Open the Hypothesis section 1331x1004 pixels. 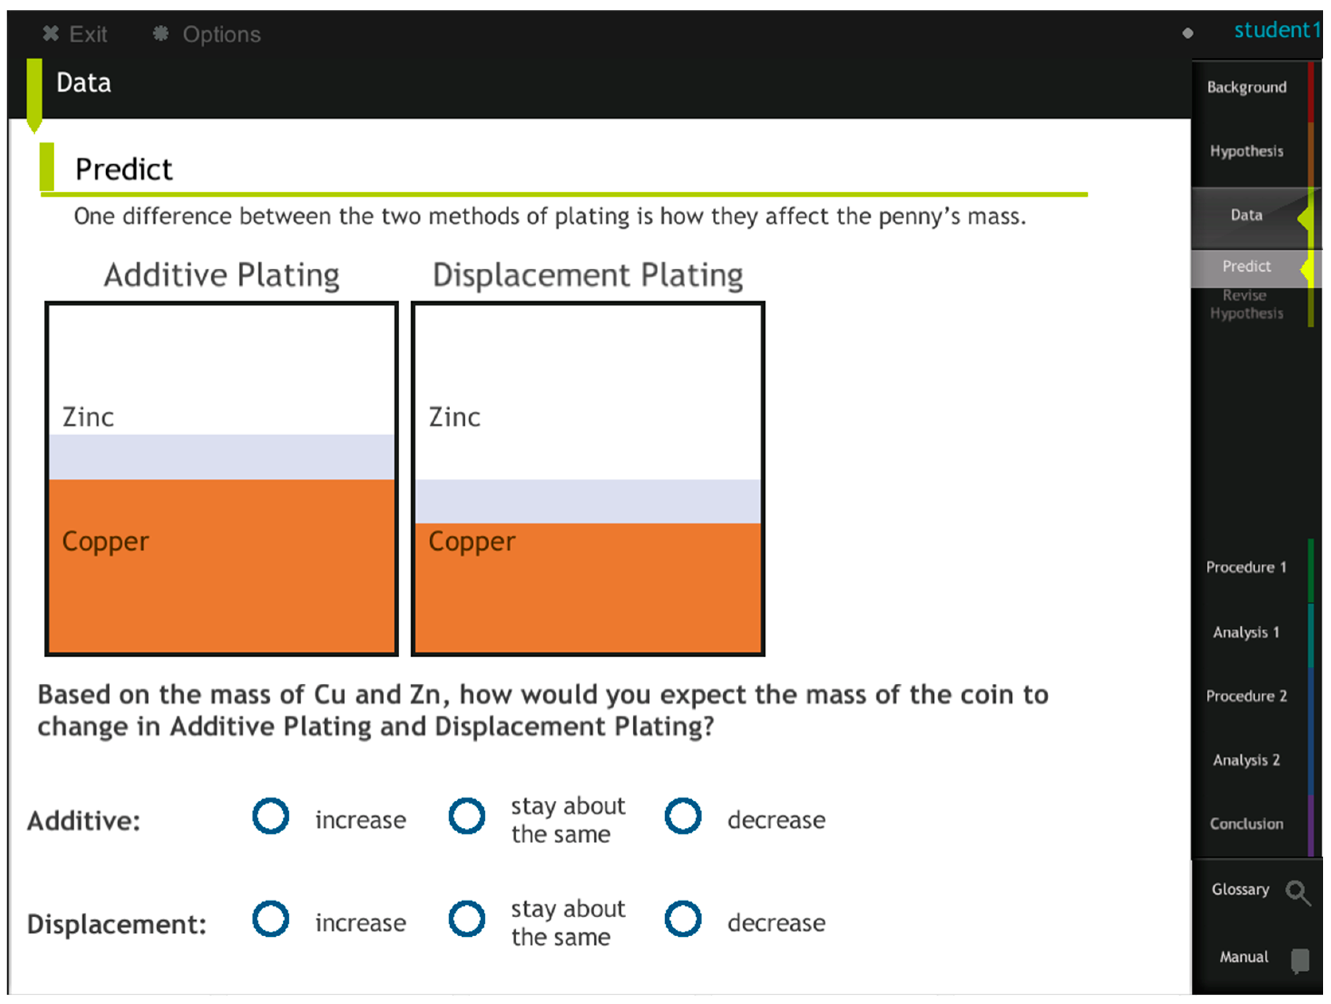pyautogui.click(x=1247, y=152)
